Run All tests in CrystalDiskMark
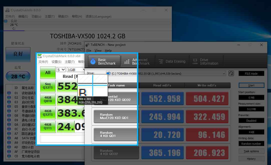 [x=48, y=73]
